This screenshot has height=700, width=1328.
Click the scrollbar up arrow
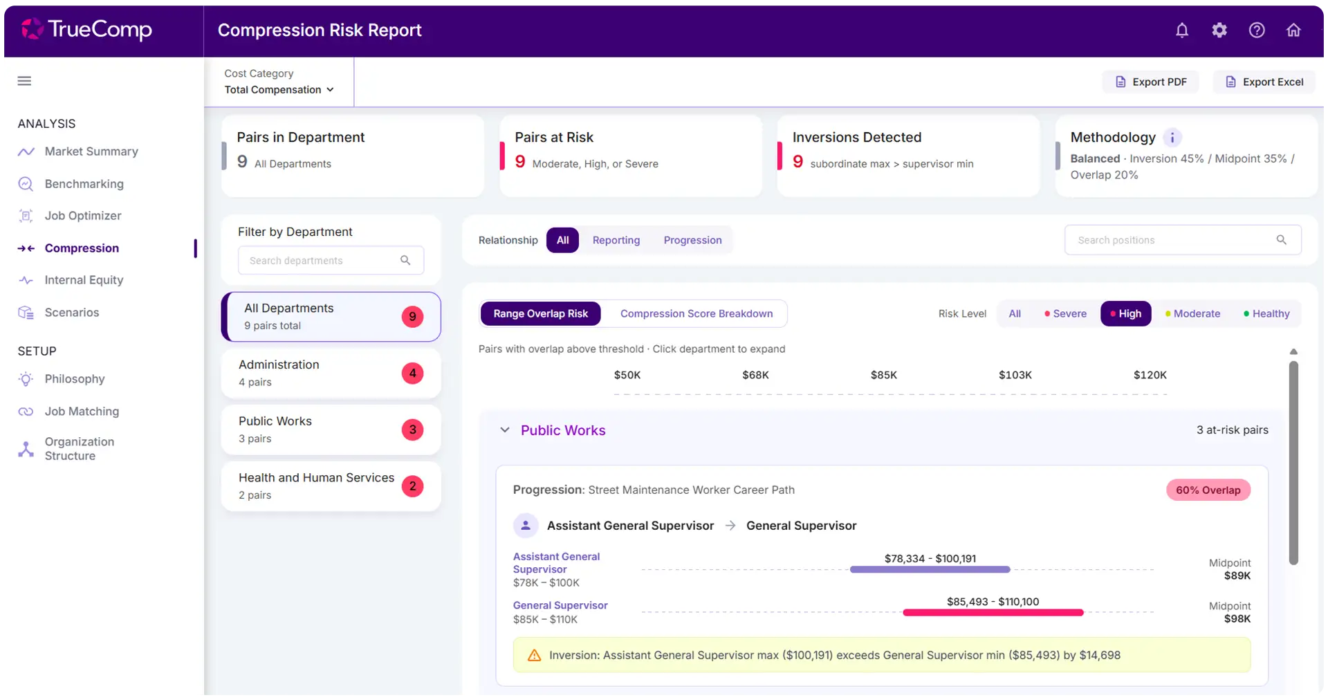(1293, 352)
